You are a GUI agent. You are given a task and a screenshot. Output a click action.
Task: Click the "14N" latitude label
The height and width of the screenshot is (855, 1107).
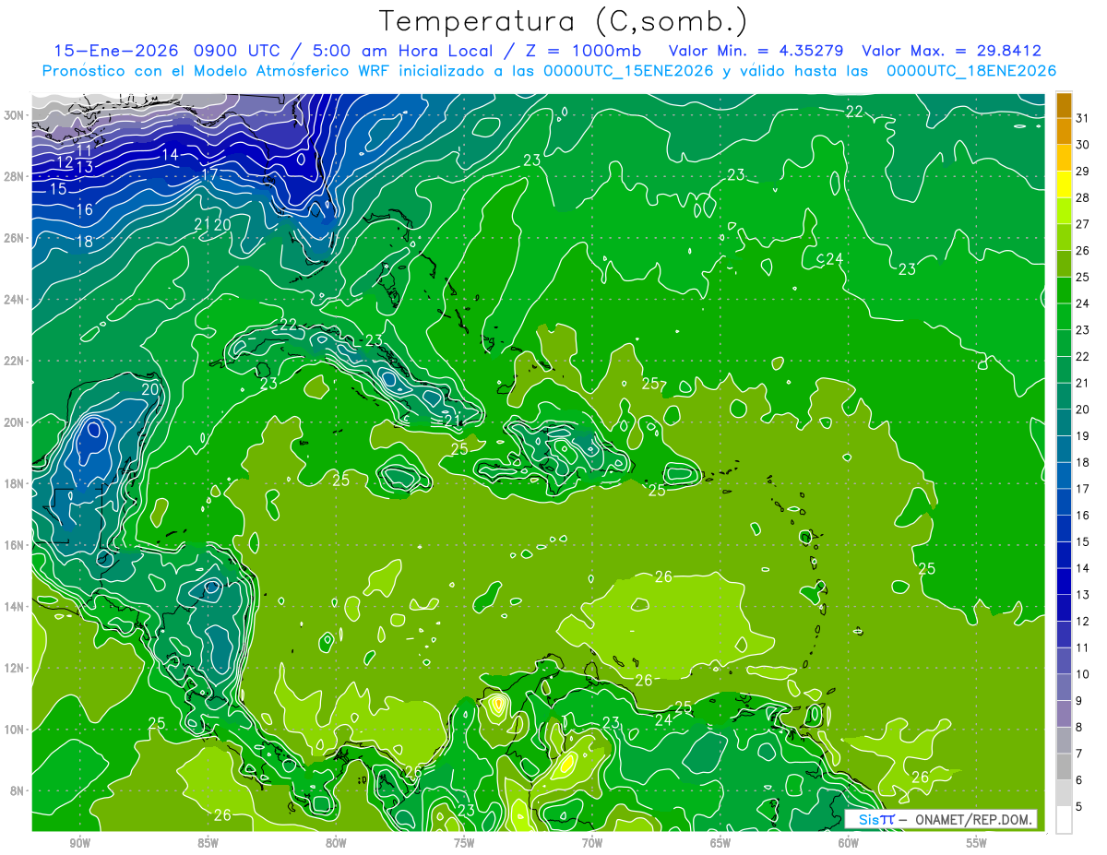pos(15,606)
